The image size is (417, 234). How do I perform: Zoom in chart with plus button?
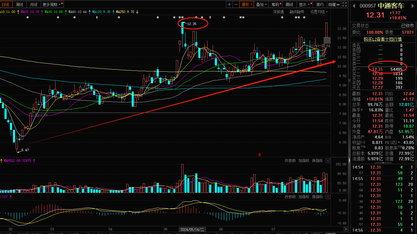point(230,5)
